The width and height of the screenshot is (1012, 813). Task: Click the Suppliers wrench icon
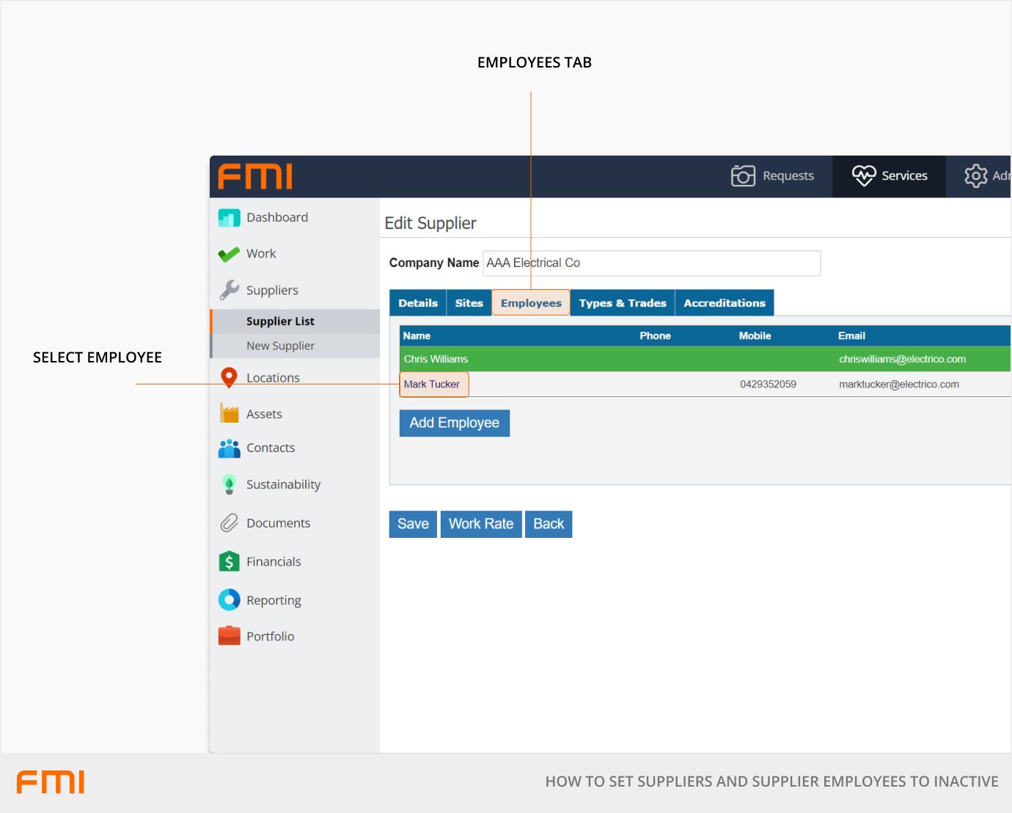point(229,291)
